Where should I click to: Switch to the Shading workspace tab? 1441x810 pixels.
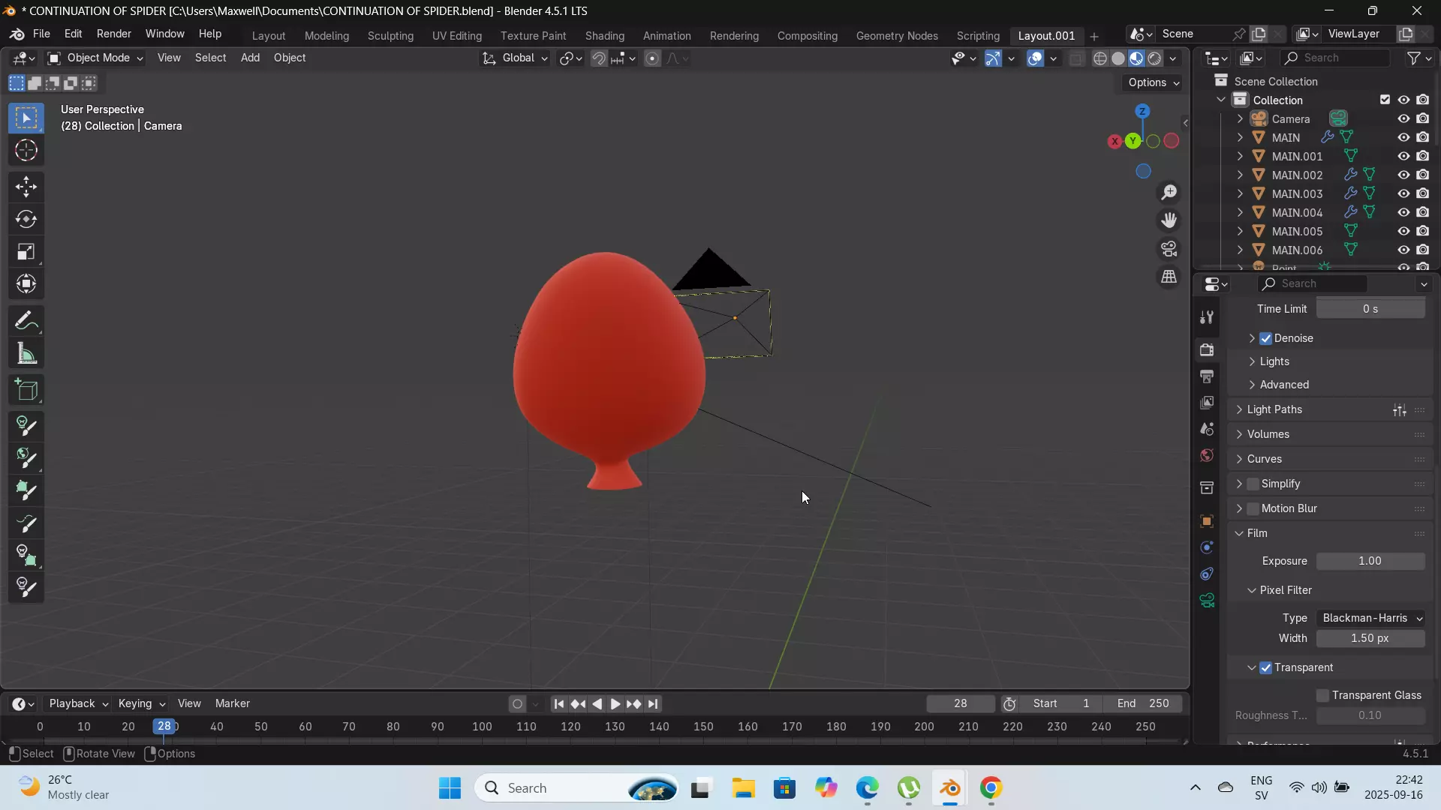point(604,35)
